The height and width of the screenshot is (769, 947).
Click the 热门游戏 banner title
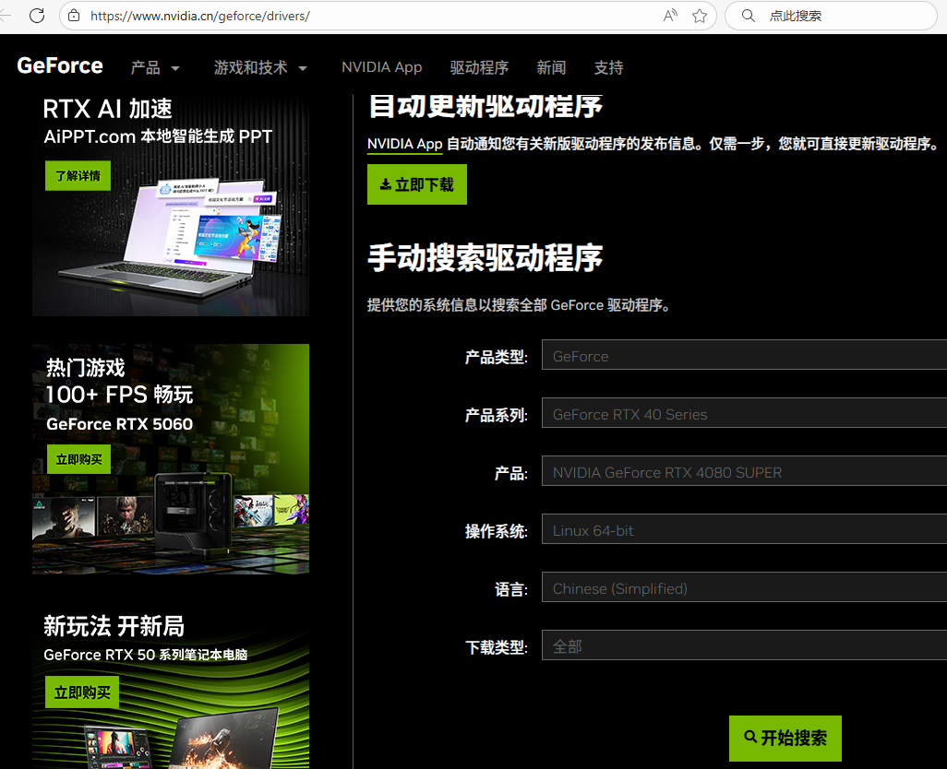[x=85, y=367]
